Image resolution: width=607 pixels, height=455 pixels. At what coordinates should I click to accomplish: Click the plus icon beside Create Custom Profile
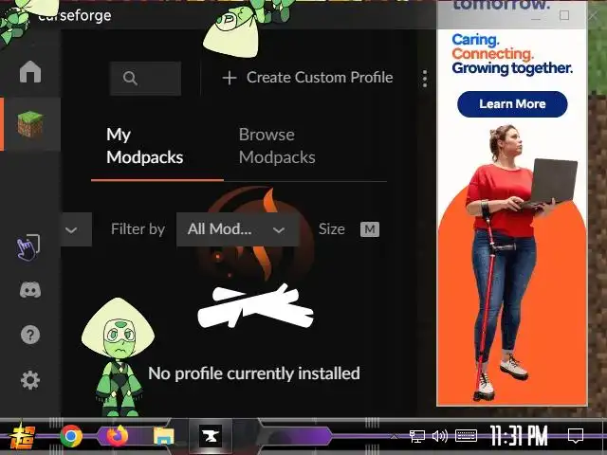[230, 78]
